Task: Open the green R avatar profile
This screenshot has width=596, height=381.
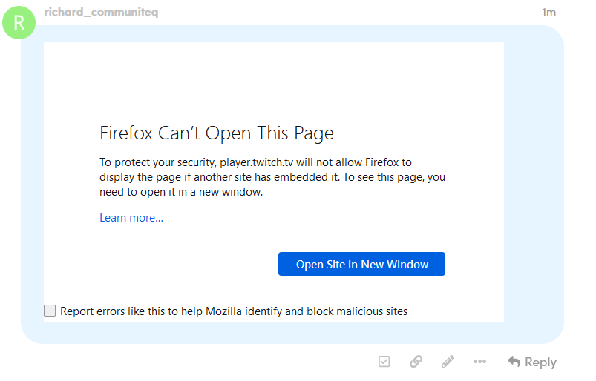Action: tap(19, 23)
